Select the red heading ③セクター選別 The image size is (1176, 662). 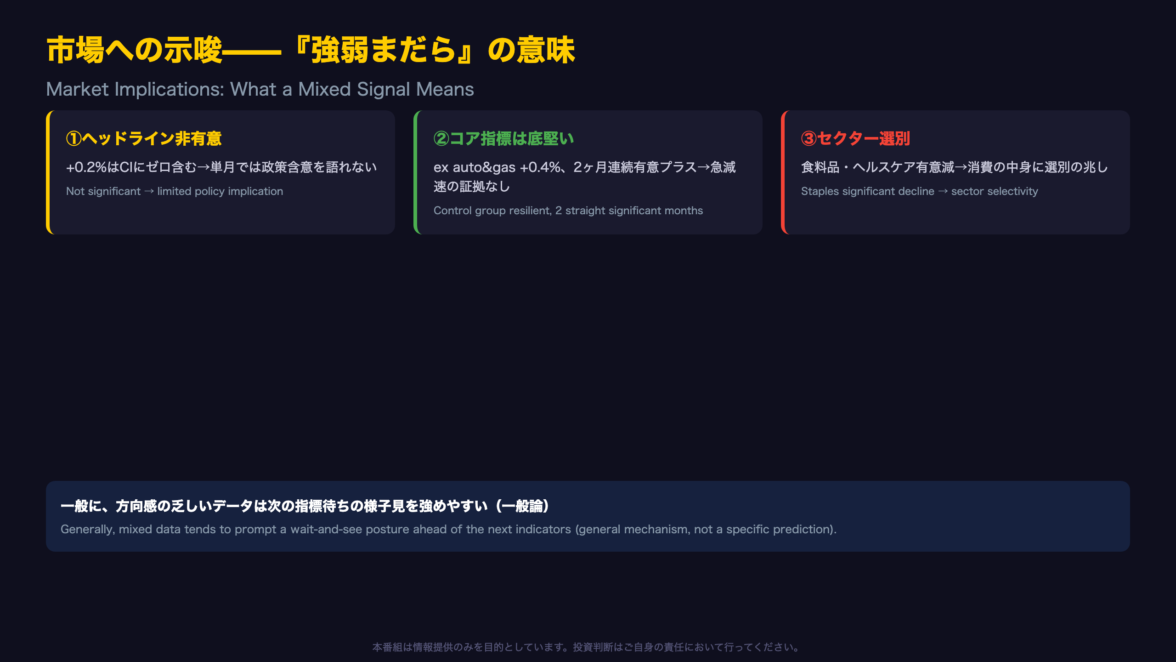tap(855, 138)
